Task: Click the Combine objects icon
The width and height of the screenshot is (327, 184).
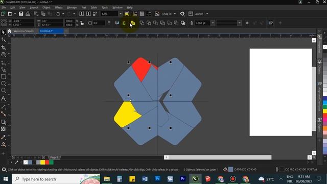Action: click(133, 23)
